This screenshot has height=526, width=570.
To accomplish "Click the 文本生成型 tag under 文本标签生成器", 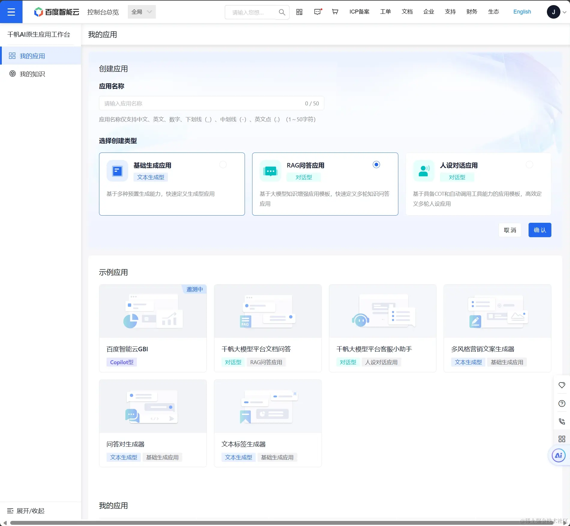I will pyautogui.click(x=239, y=457).
